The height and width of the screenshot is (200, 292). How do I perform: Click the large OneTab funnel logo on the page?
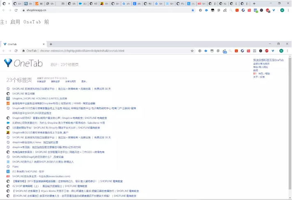[8, 63]
